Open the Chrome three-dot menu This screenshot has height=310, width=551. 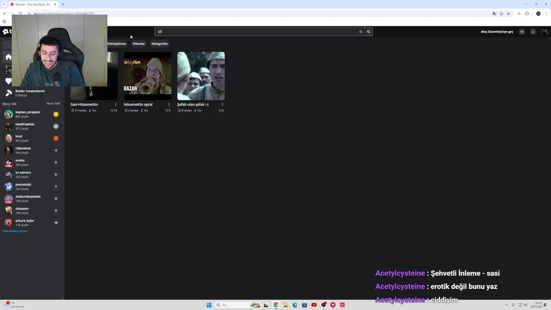pos(546,13)
